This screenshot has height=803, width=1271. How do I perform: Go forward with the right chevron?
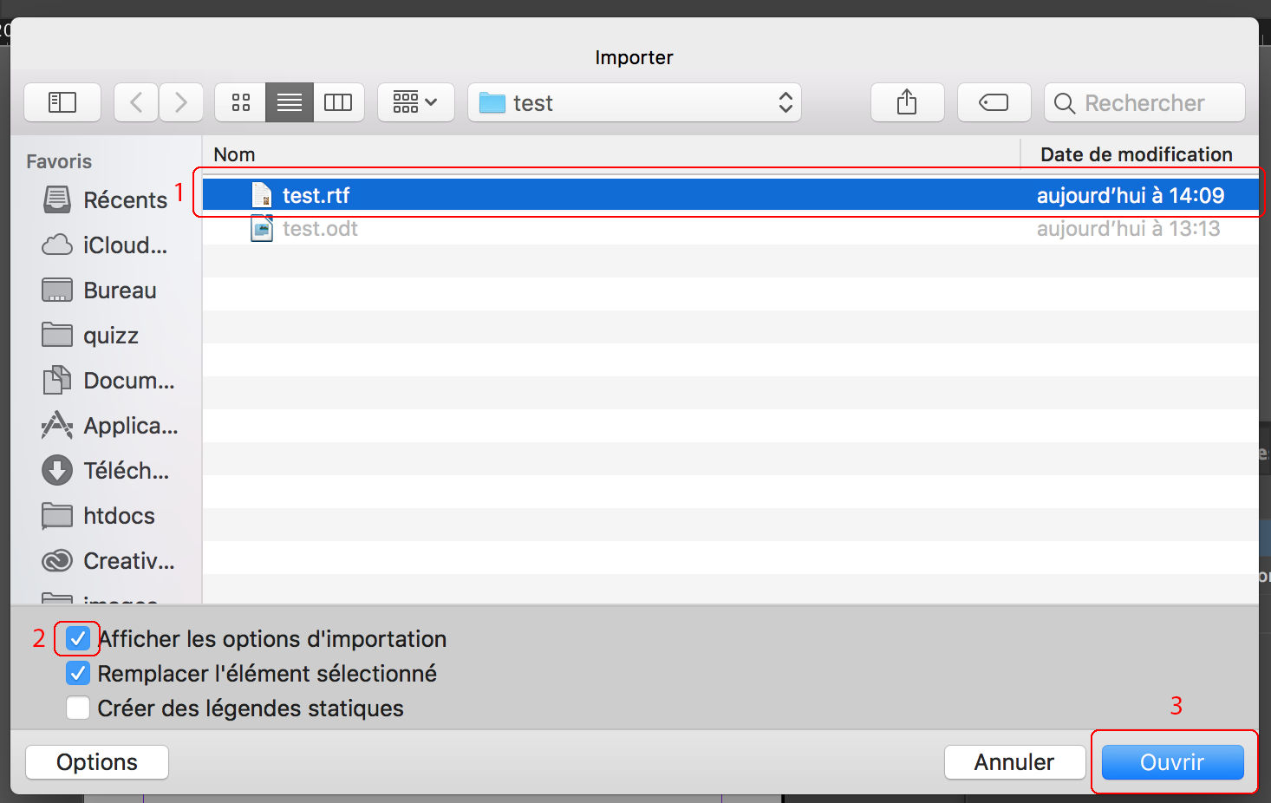(181, 102)
